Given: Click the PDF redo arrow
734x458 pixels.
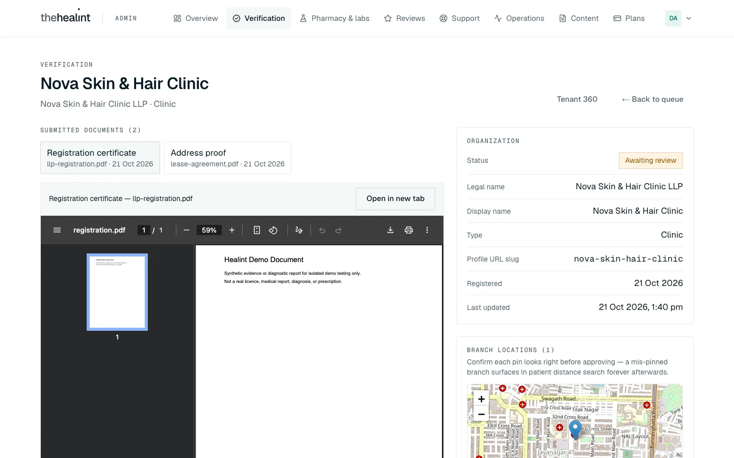Looking at the screenshot, I should coord(338,230).
